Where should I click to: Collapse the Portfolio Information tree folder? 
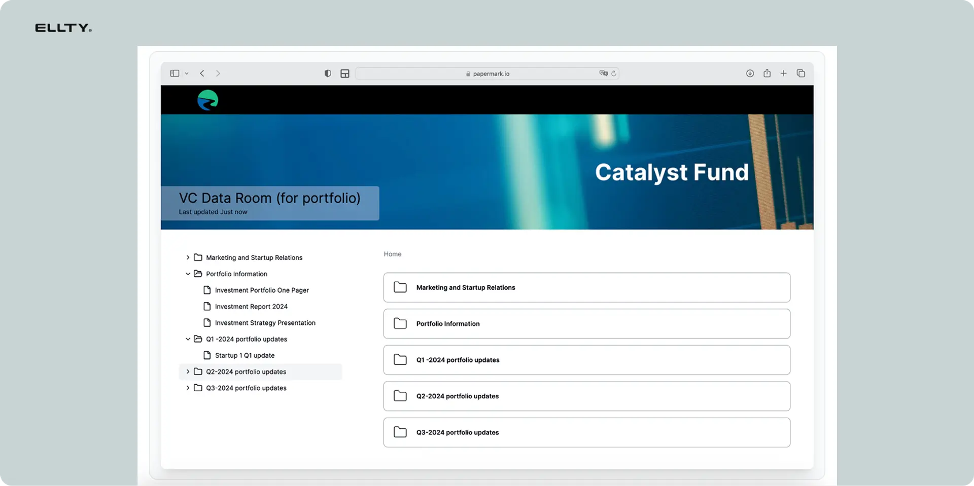188,274
